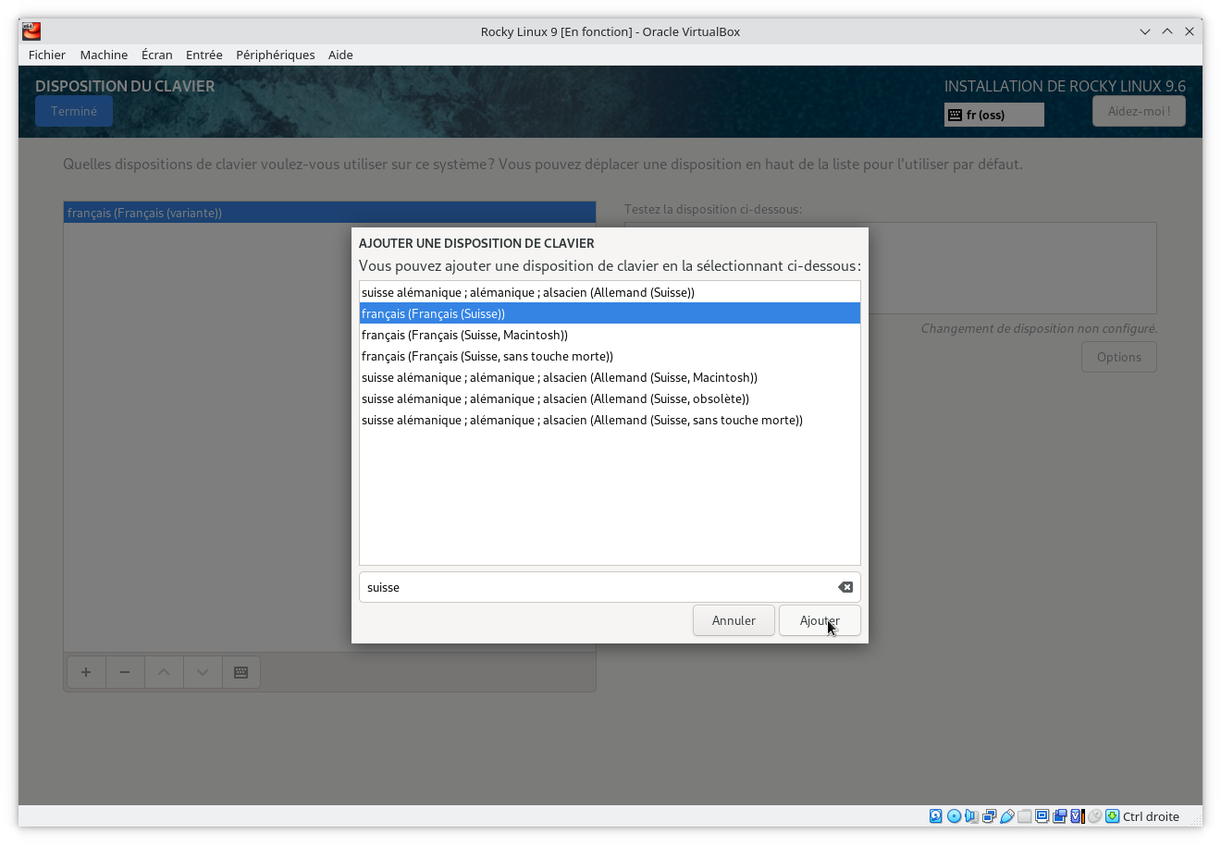Viewport: 1221px width, 845px height.
Task: Select français (Français (Suisse, Macintosh)) layout
Action: [464, 335]
